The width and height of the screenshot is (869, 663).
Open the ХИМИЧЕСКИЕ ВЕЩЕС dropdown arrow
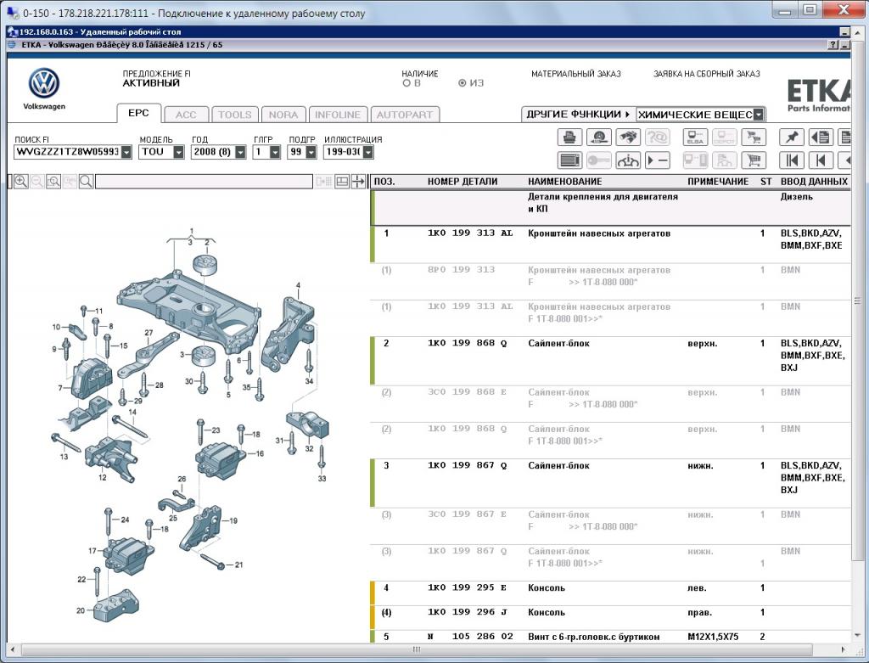click(x=759, y=115)
